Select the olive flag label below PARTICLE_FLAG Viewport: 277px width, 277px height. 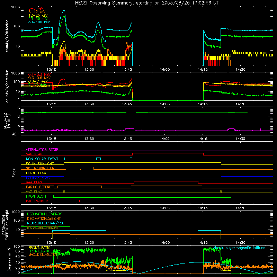pyautogui.click(x=34, y=191)
